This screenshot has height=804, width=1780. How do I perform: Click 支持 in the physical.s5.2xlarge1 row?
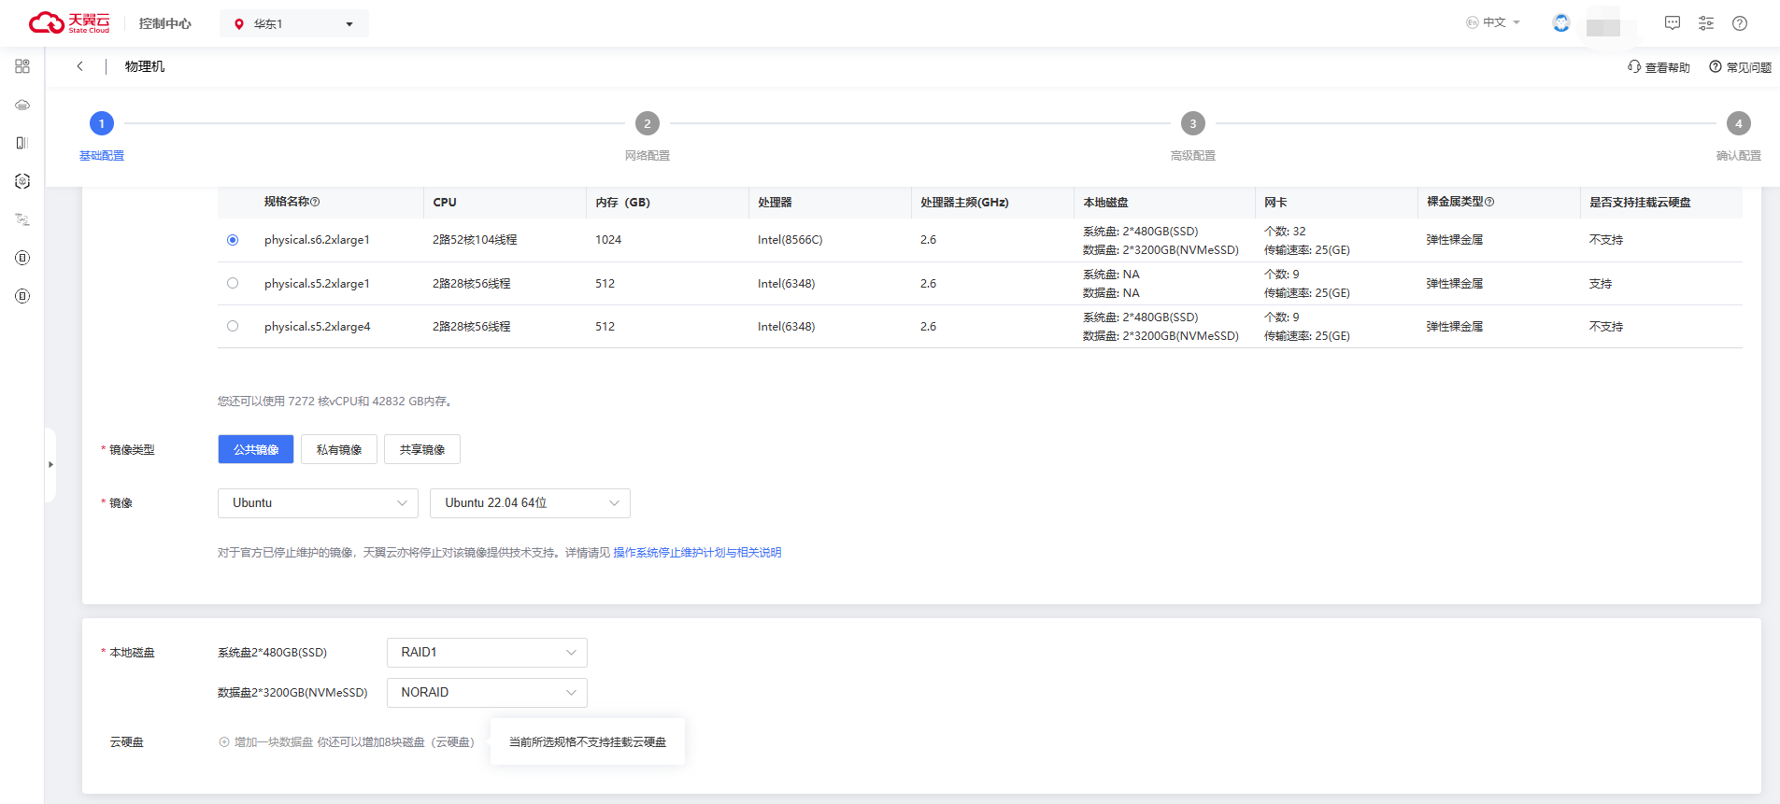[x=1601, y=284]
